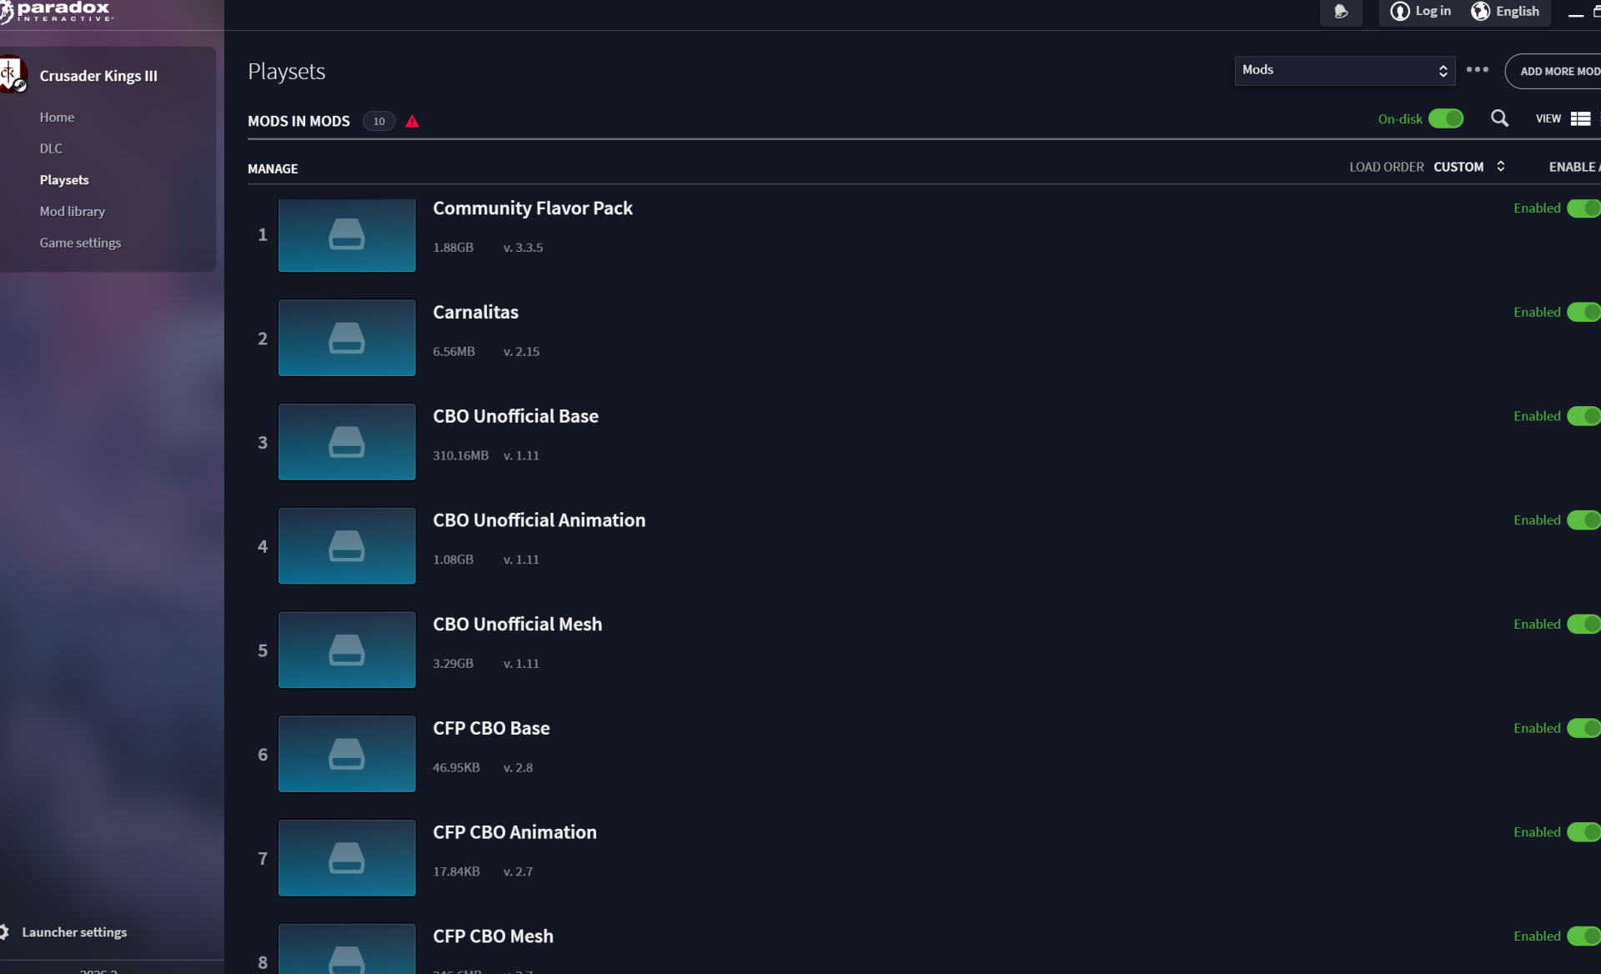Click size text 3.29GB
This screenshot has height=974, width=1601.
453,664
